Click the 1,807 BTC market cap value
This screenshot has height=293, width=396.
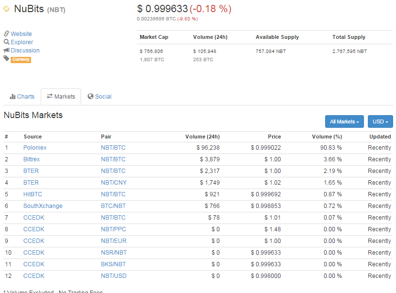[152, 60]
